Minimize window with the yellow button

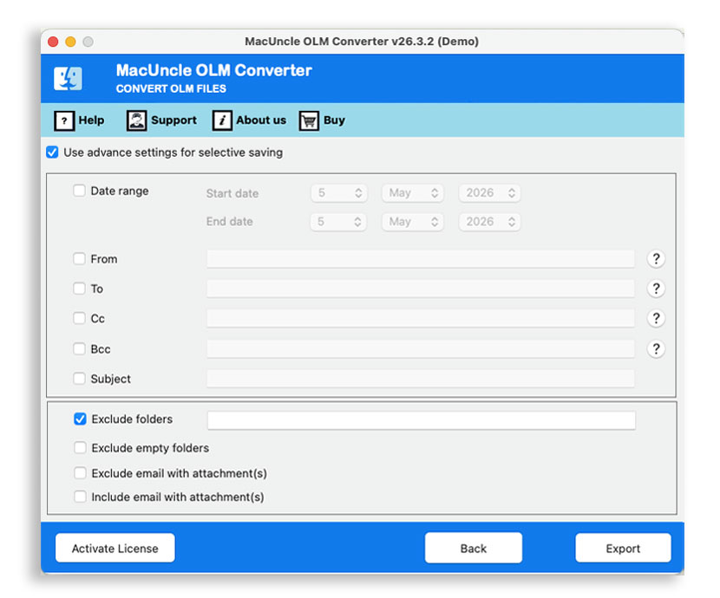coord(71,42)
